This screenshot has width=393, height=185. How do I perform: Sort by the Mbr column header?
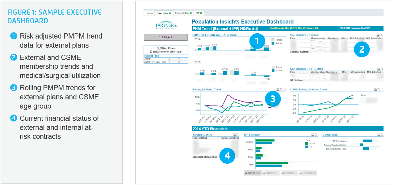click(343, 38)
